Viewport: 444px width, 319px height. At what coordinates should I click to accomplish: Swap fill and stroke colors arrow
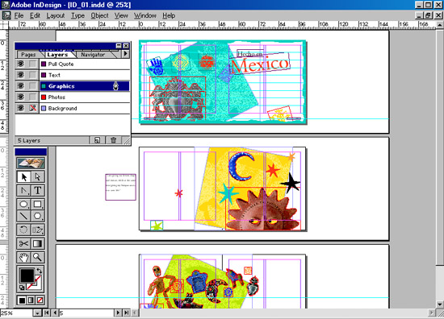pos(40,271)
